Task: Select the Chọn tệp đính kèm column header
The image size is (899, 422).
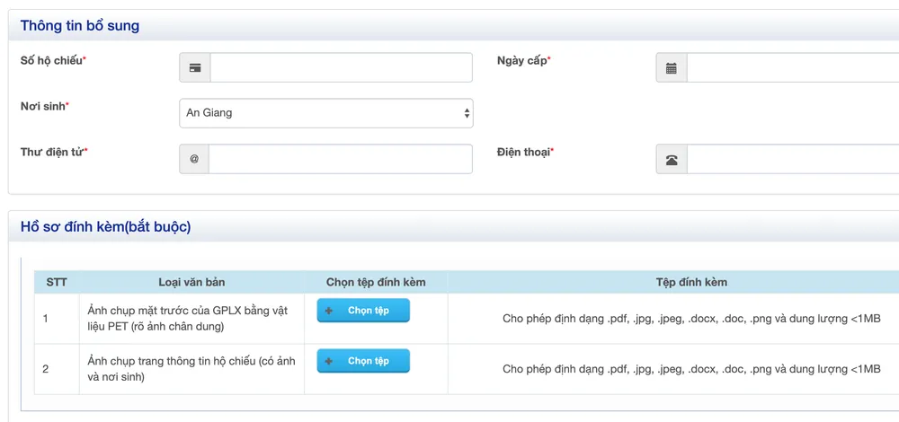Action: tap(376, 282)
